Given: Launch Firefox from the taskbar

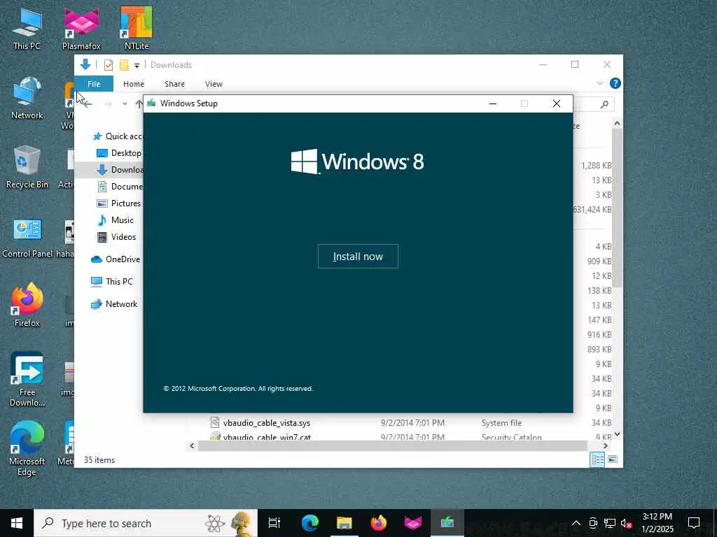Looking at the screenshot, I should click(x=379, y=523).
